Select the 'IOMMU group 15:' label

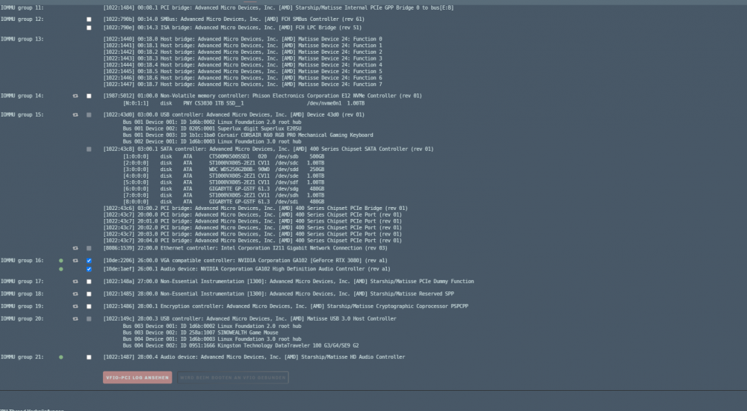[22, 115]
